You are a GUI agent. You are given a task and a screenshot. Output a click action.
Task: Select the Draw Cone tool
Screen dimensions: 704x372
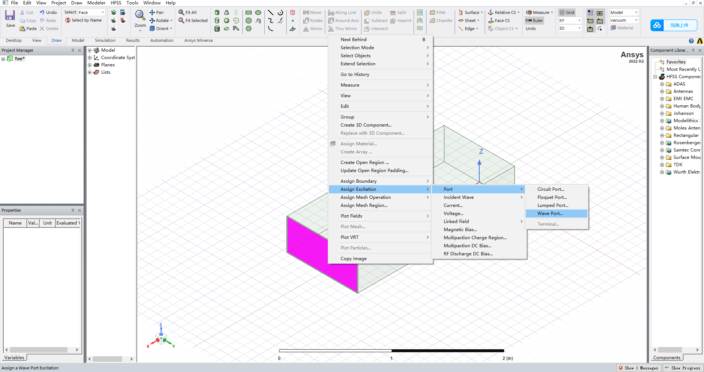(x=227, y=12)
